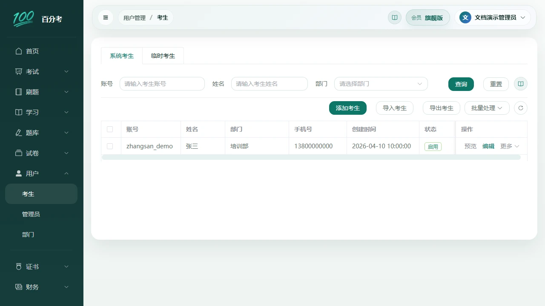Screen dimensions: 545x306
Task: Click the 查询 search button
Action: click(x=461, y=84)
